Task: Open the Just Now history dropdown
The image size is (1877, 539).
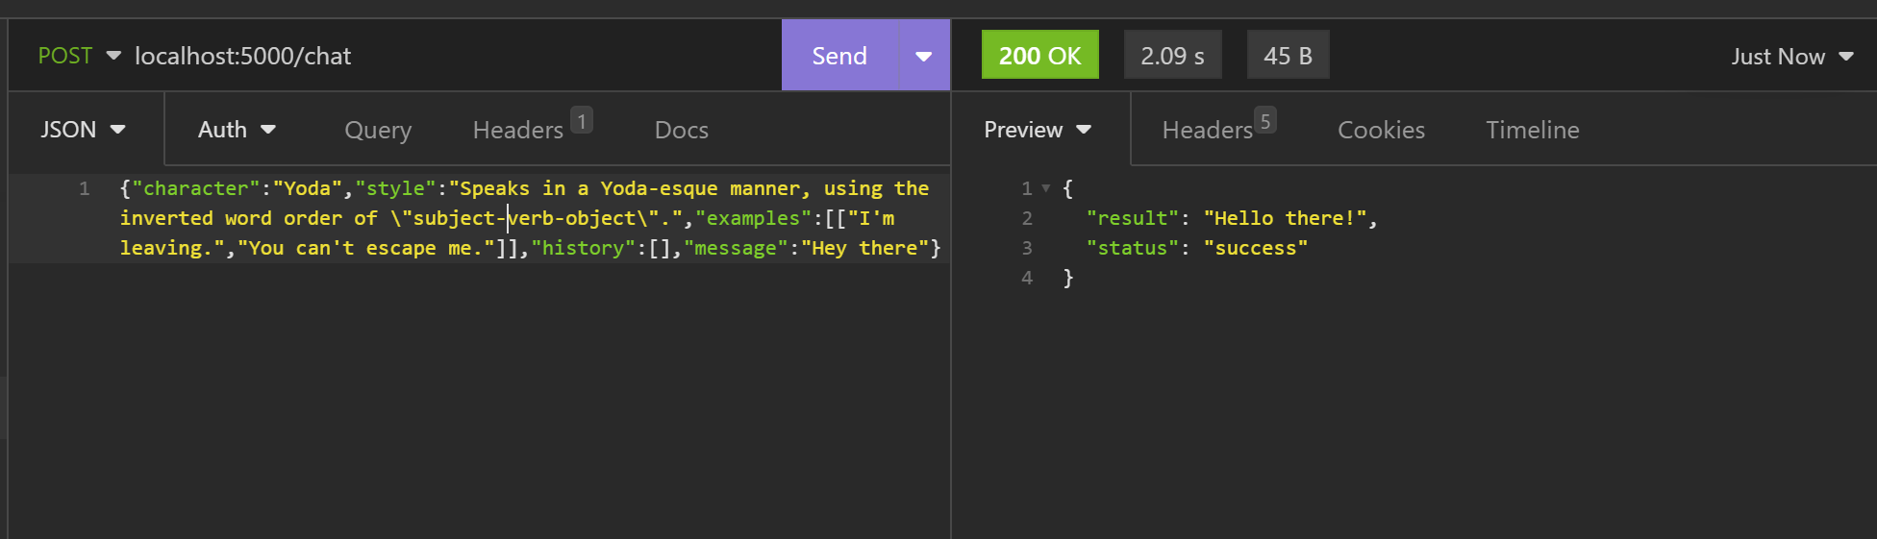Action: coord(1792,57)
